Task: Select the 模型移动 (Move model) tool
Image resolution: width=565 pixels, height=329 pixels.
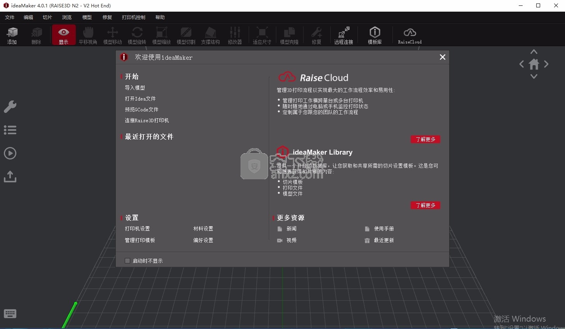Action: 113,35
